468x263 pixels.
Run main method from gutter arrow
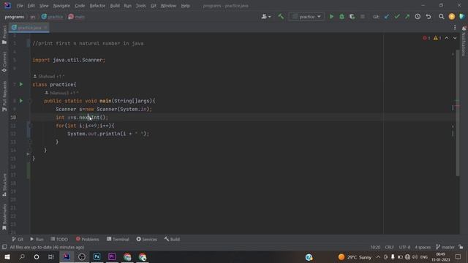[x=21, y=101]
